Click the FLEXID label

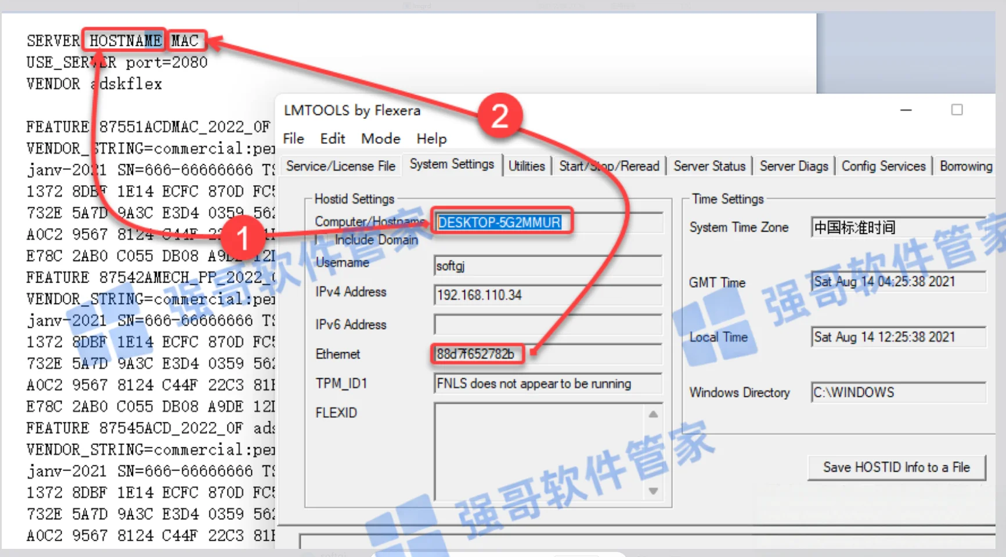[336, 413]
